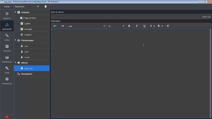Open the Cartes module
212x119 pixels.
click(7, 37)
